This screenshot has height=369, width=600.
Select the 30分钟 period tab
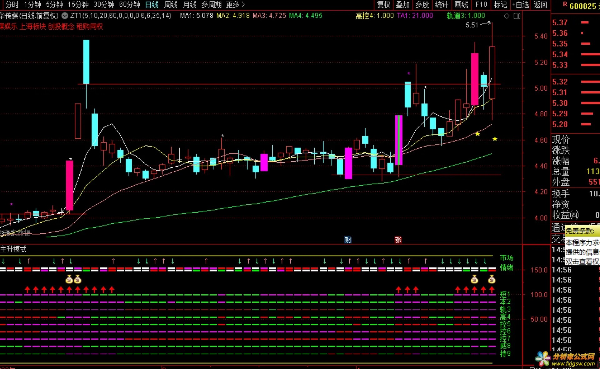click(104, 5)
